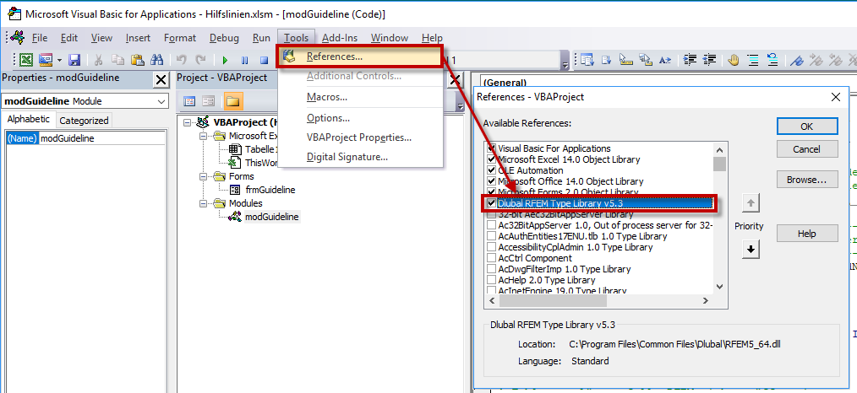Save the project with the floppy disk icon
The width and height of the screenshot is (857, 393).
[74, 60]
